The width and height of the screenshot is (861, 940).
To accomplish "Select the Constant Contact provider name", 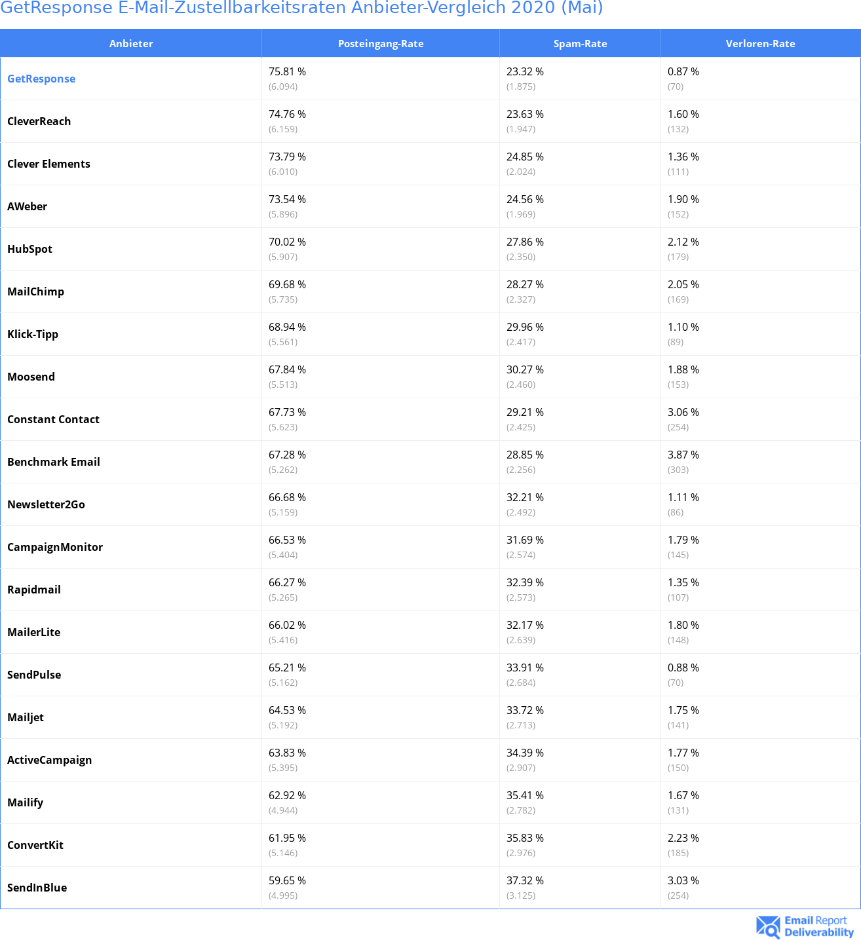I will click(54, 419).
